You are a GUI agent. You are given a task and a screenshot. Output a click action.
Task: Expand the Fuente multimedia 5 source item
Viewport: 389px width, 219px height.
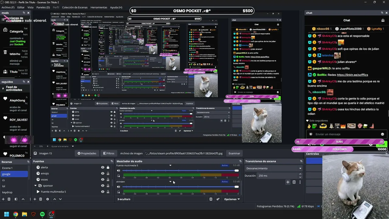(38, 192)
